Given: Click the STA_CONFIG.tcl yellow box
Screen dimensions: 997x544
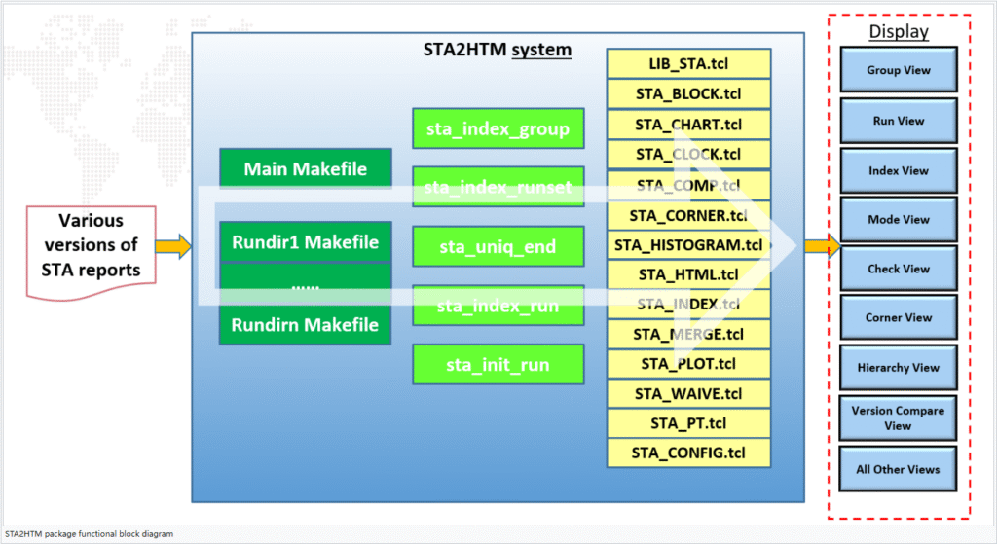Looking at the screenshot, I should click(x=688, y=453).
